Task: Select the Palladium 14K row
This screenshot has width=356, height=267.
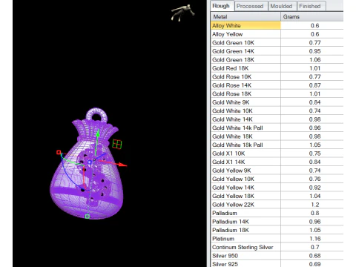Action: tap(277, 222)
